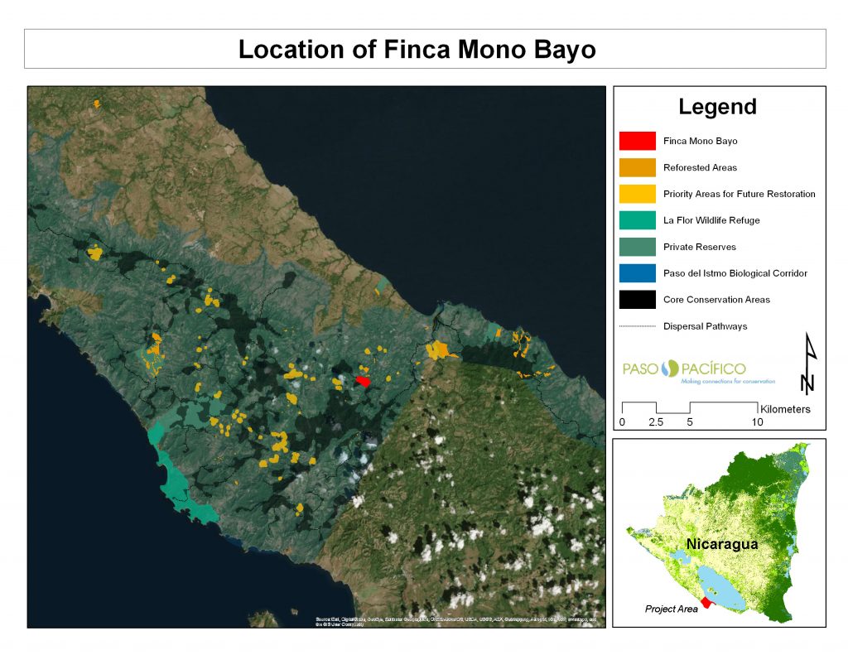Click the 'Dispersal Pathways' legend label
Viewport: 848px width, 655px height.
(706, 326)
